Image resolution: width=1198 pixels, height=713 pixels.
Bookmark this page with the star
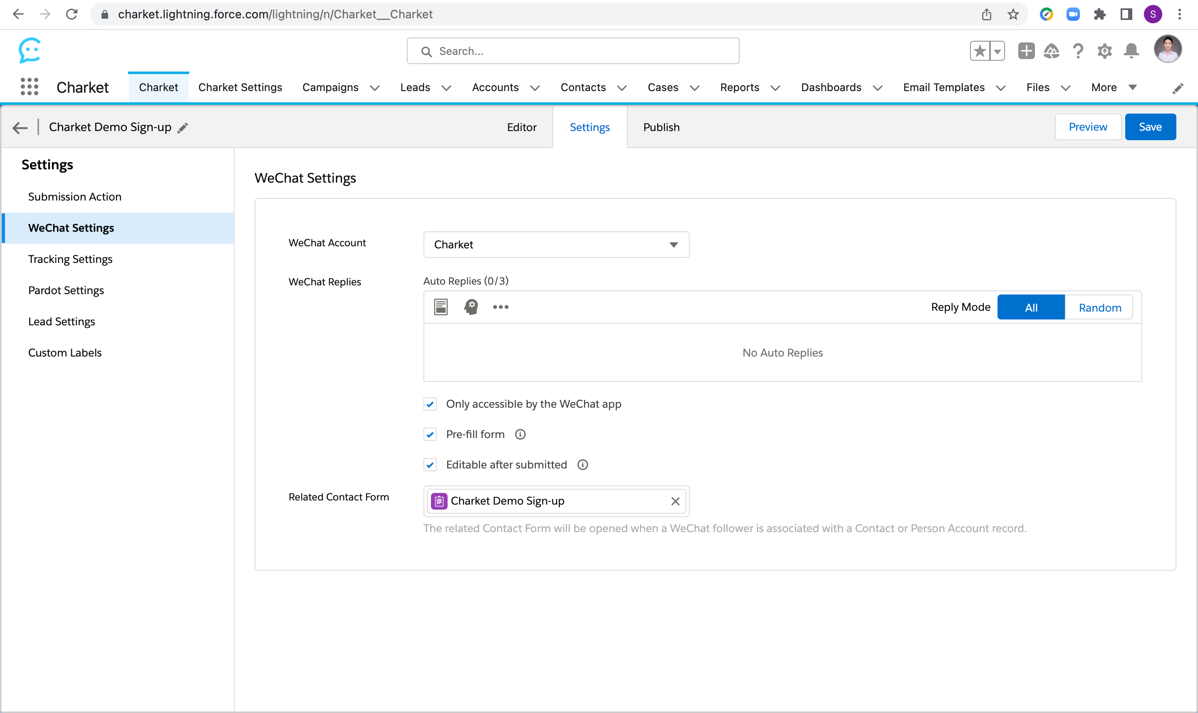(1013, 15)
